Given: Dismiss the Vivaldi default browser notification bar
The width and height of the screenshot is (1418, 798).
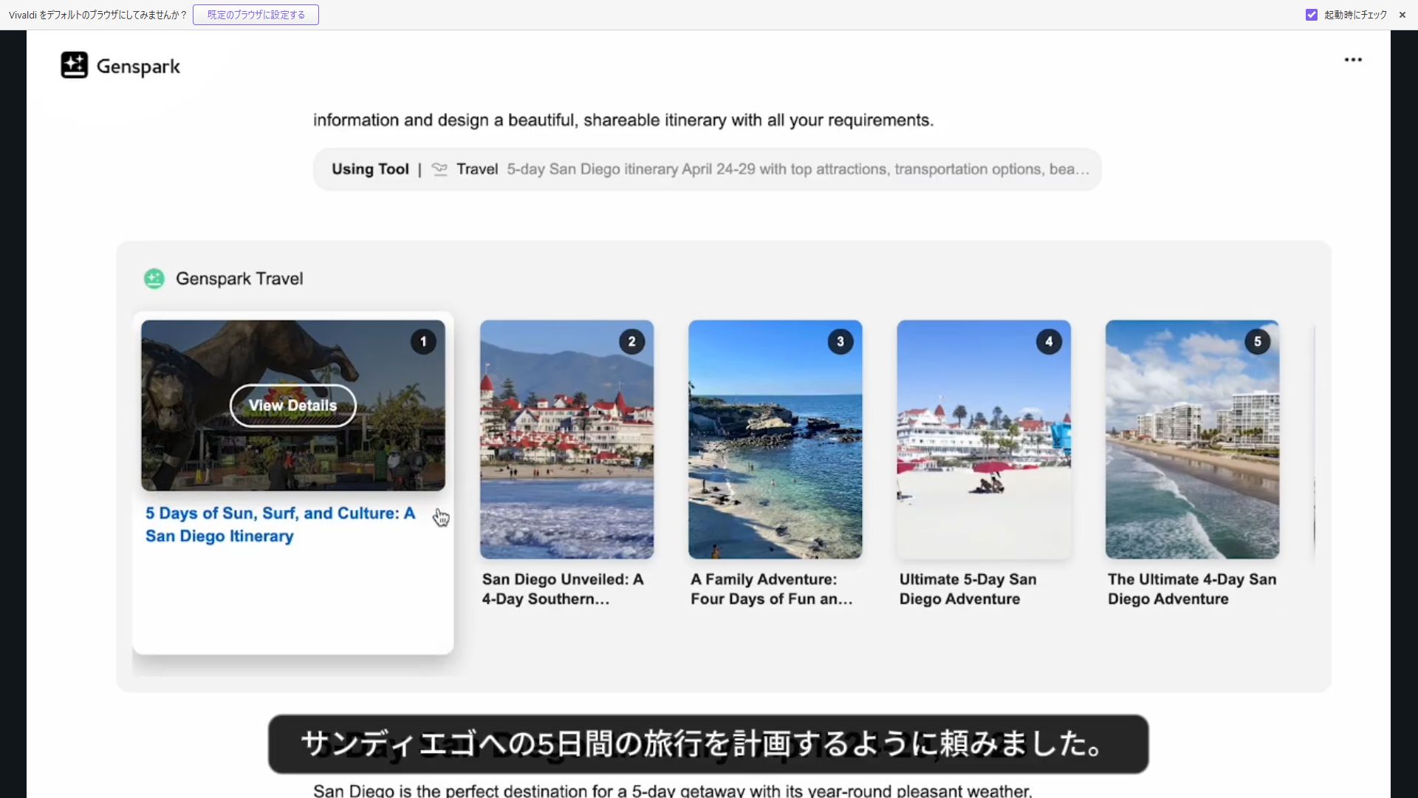Looking at the screenshot, I should point(1402,15).
